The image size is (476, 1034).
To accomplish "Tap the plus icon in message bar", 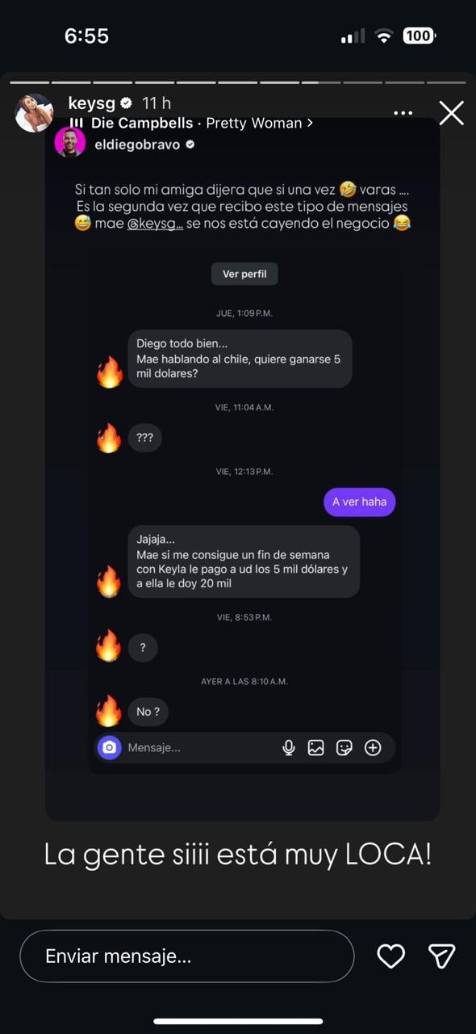I will click(x=373, y=748).
